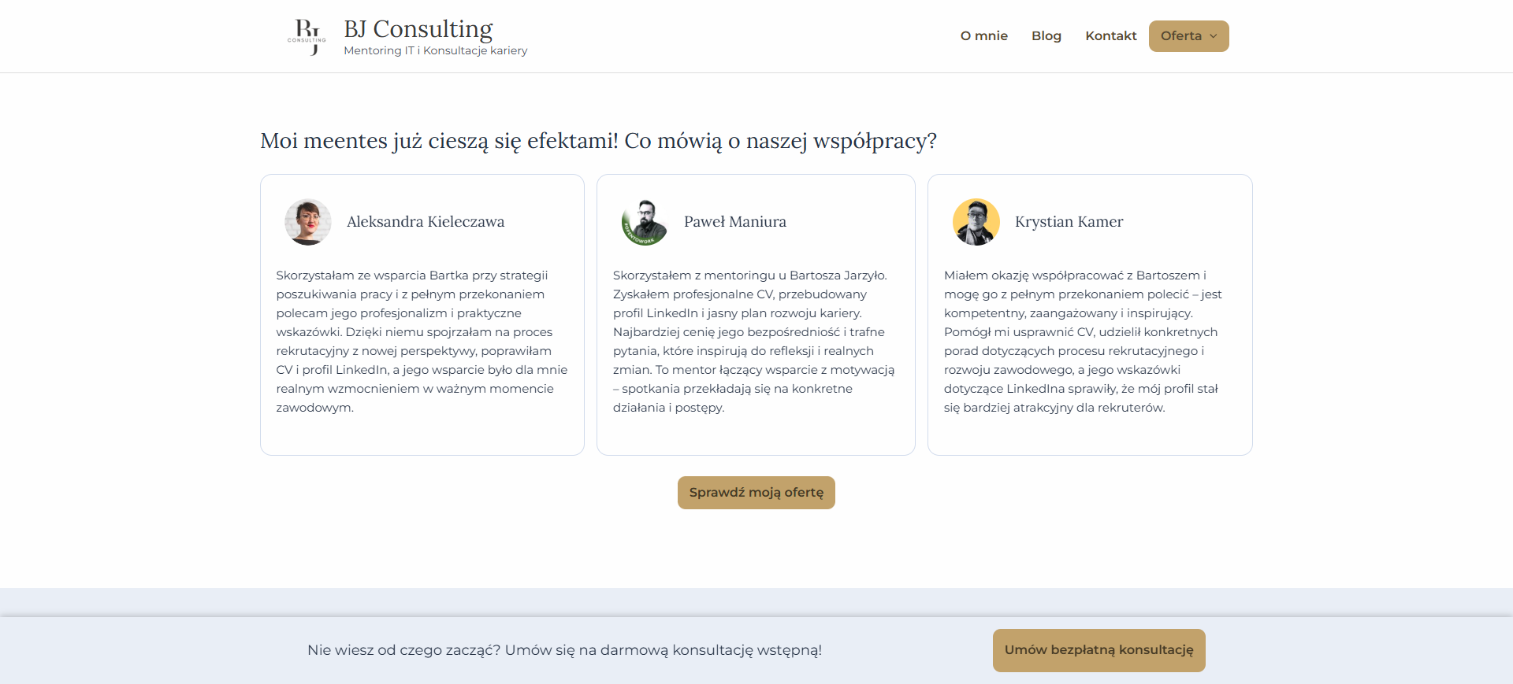
Task: Click the tagline Mentoring IT i Konsultacje kariery
Action: tap(435, 50)
